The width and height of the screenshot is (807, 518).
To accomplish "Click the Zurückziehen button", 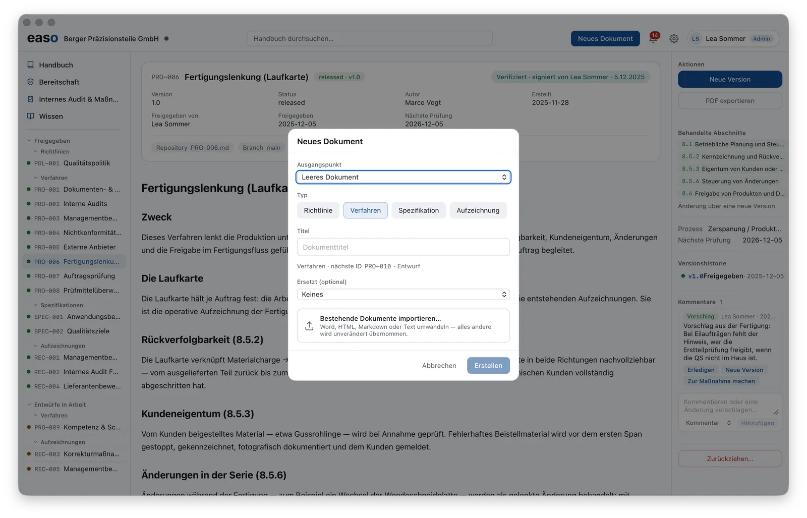I will 730,458.
